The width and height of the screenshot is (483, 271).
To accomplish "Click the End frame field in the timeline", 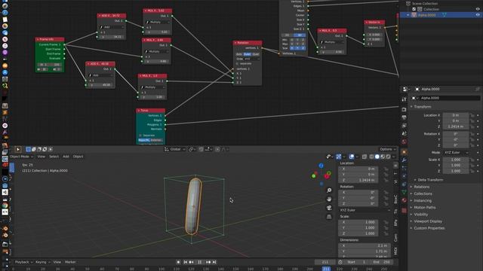I will click(382, 262).
